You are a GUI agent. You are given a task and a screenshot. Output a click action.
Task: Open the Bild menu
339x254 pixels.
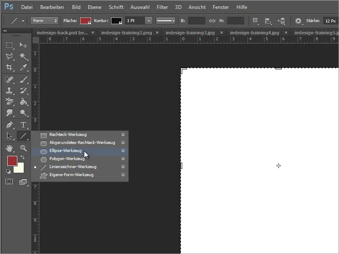click(x=76, y=7)
